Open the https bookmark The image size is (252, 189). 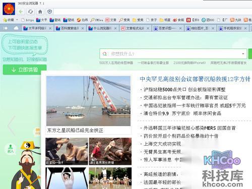point(28,20)
